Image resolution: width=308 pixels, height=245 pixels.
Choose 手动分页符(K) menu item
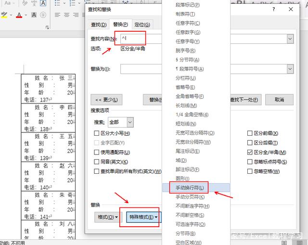[196, 197]
